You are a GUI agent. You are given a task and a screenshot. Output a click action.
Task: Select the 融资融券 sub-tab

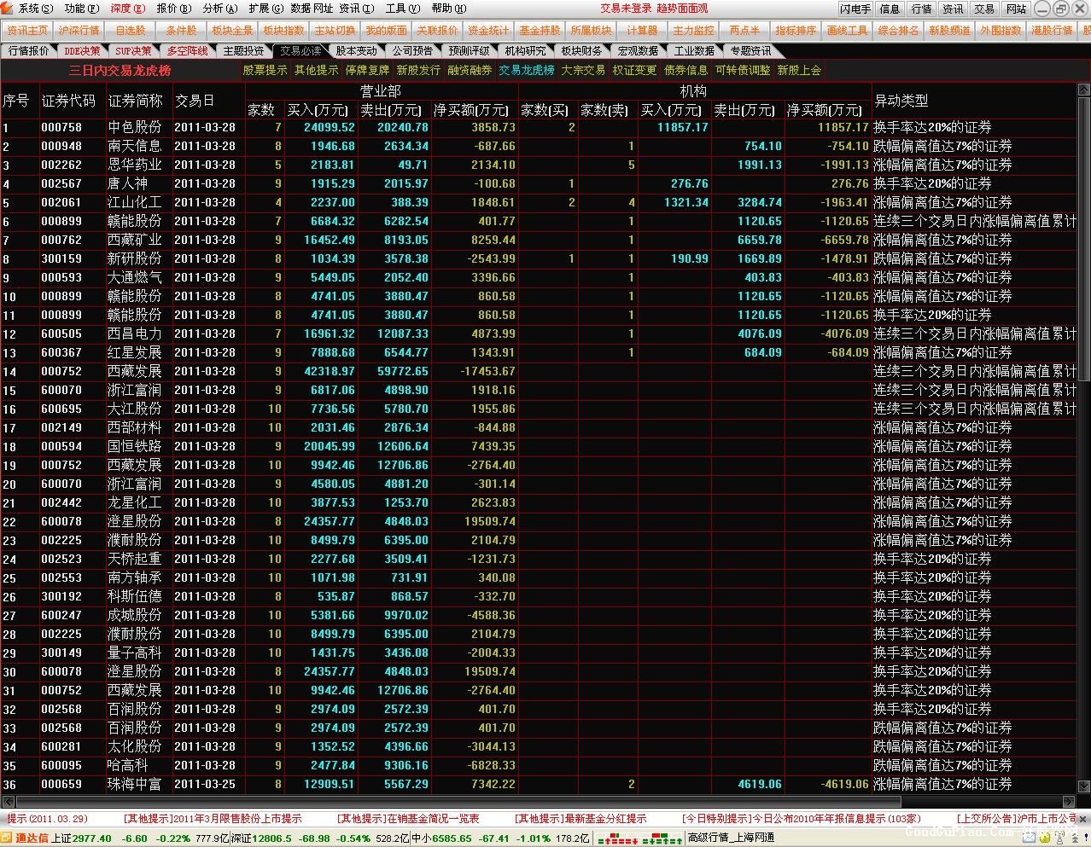tap(470, 70)
